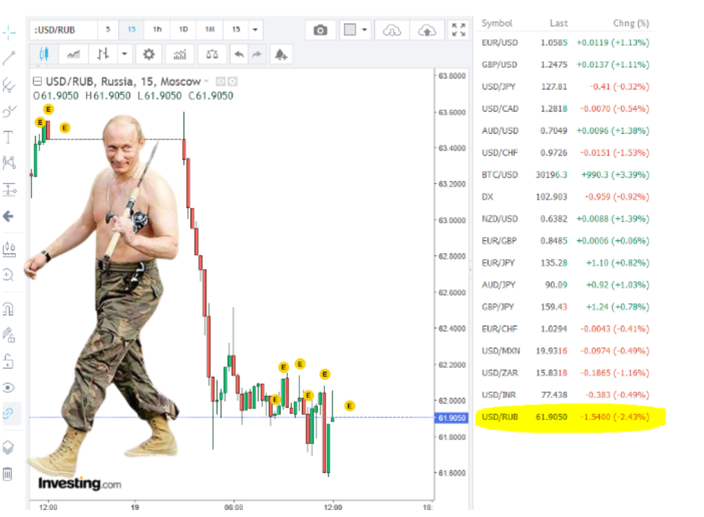
Task: Open the object tree layers icon
Action: coord(8,448)
